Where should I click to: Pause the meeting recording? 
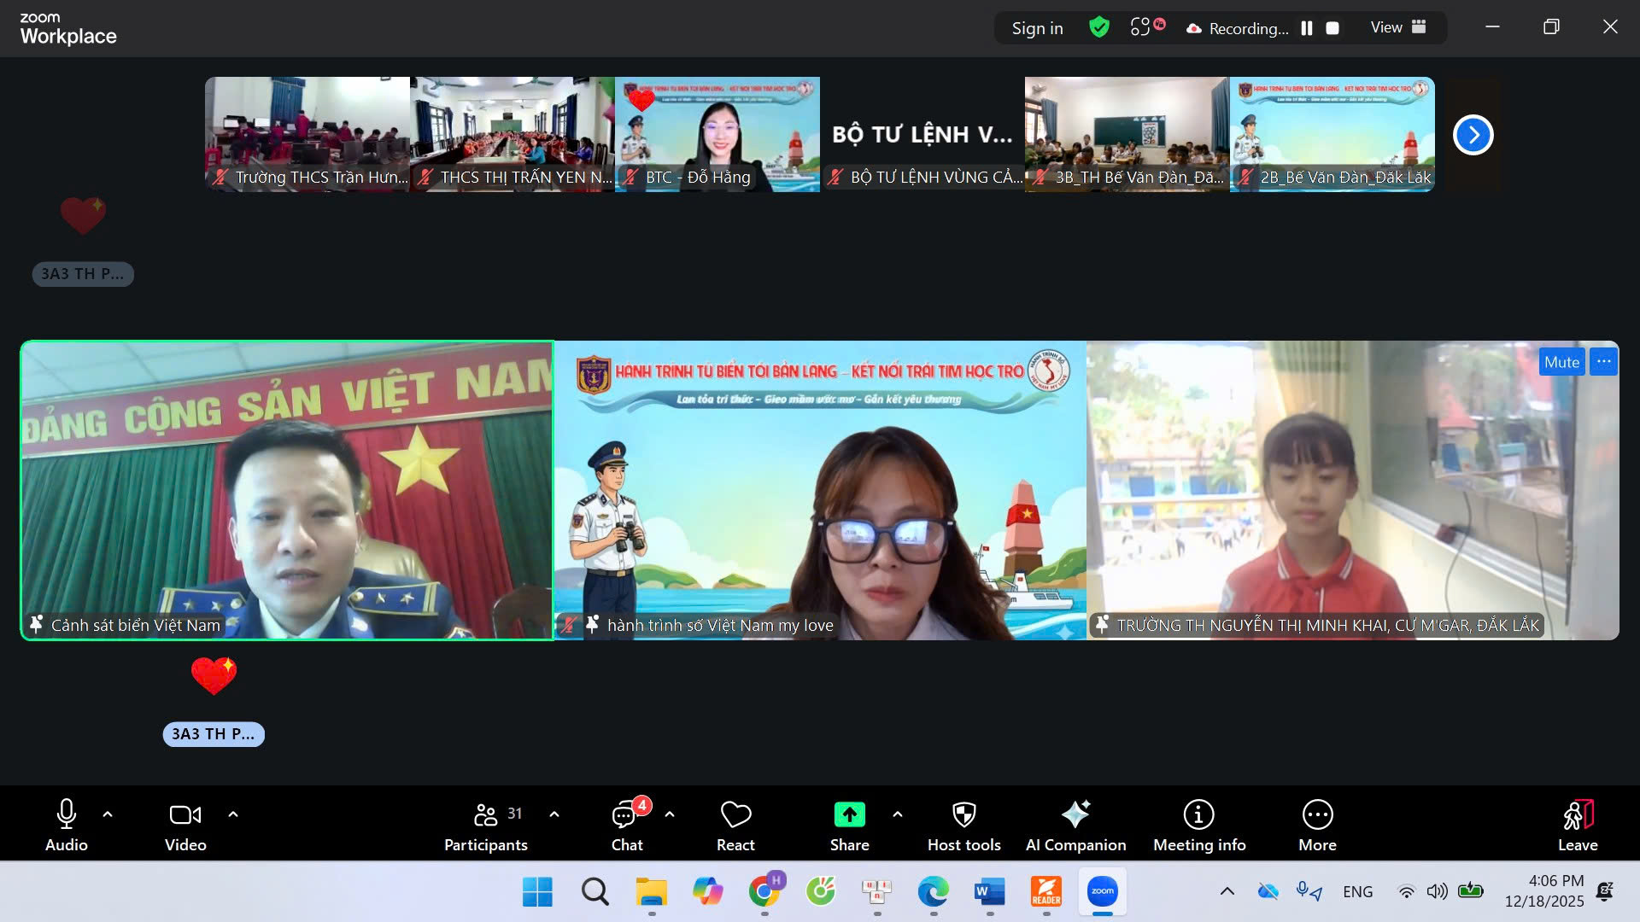tap(1306, 28)
